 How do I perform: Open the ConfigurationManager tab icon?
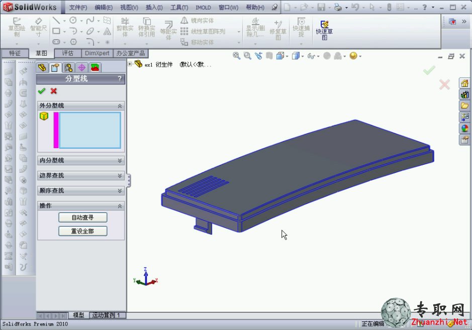pyautogui.click(x=68, y=67)
